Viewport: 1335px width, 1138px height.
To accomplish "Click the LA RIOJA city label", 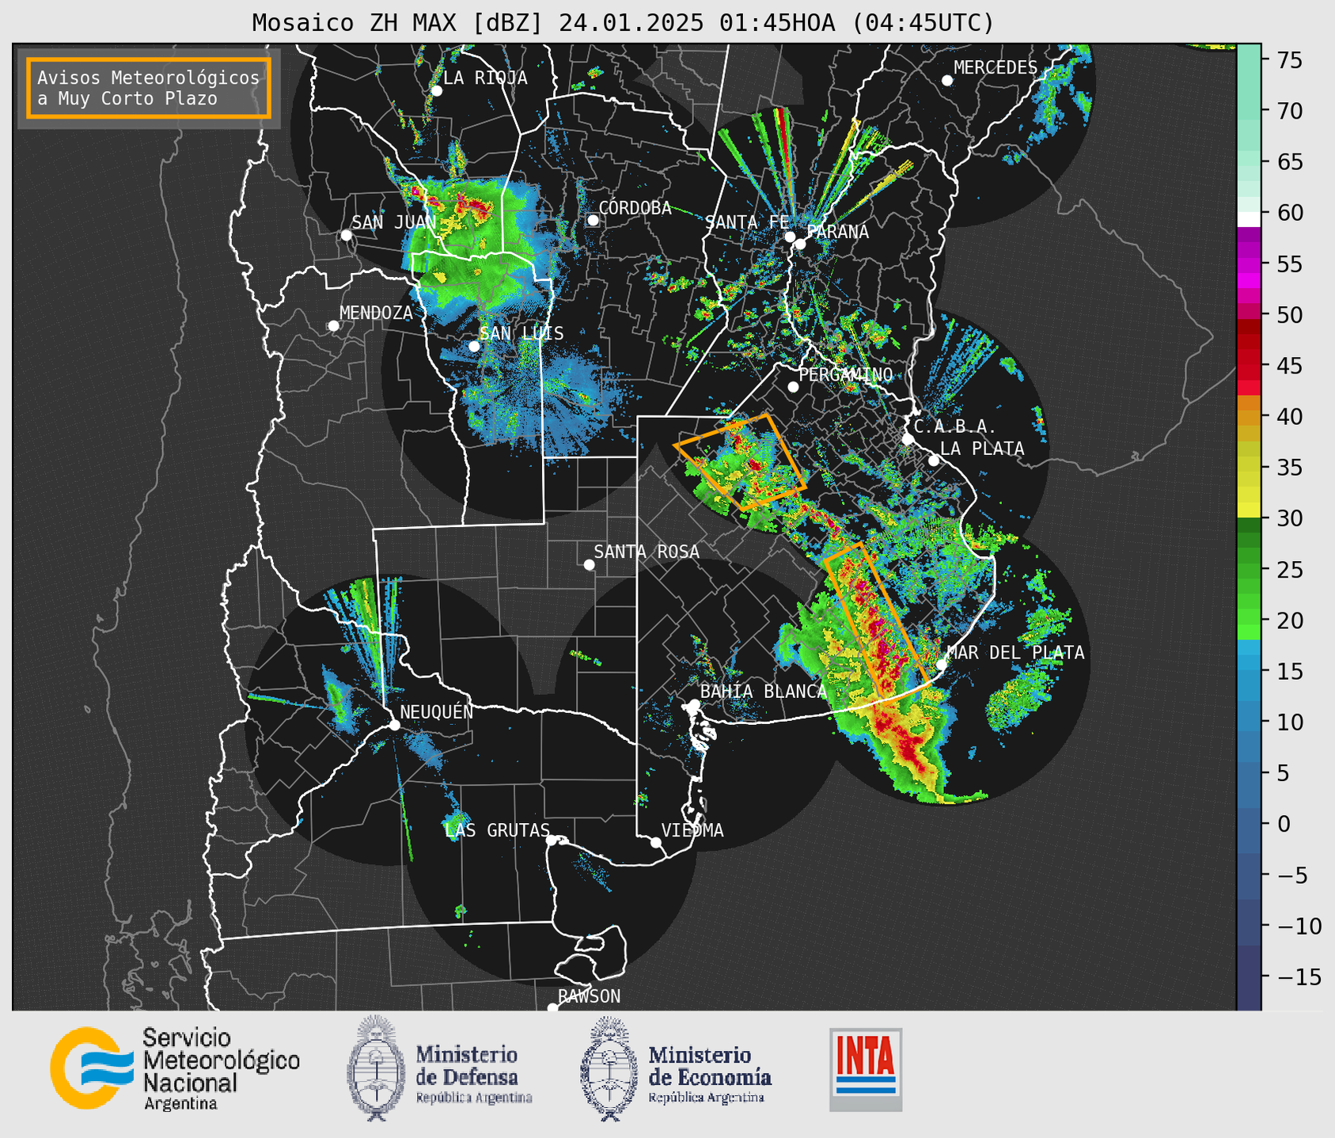I will click(485, 78).
